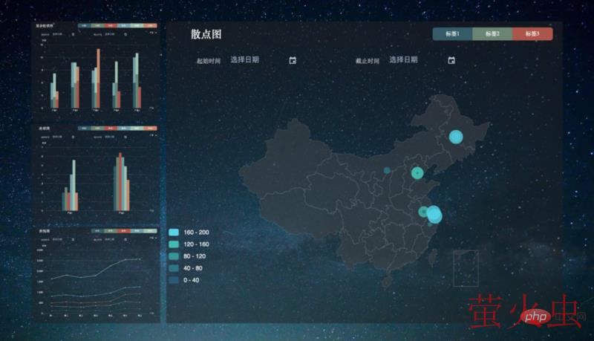Click the largest bubble at Shanghai
The image size is (594, 341).
pos(434,215)
